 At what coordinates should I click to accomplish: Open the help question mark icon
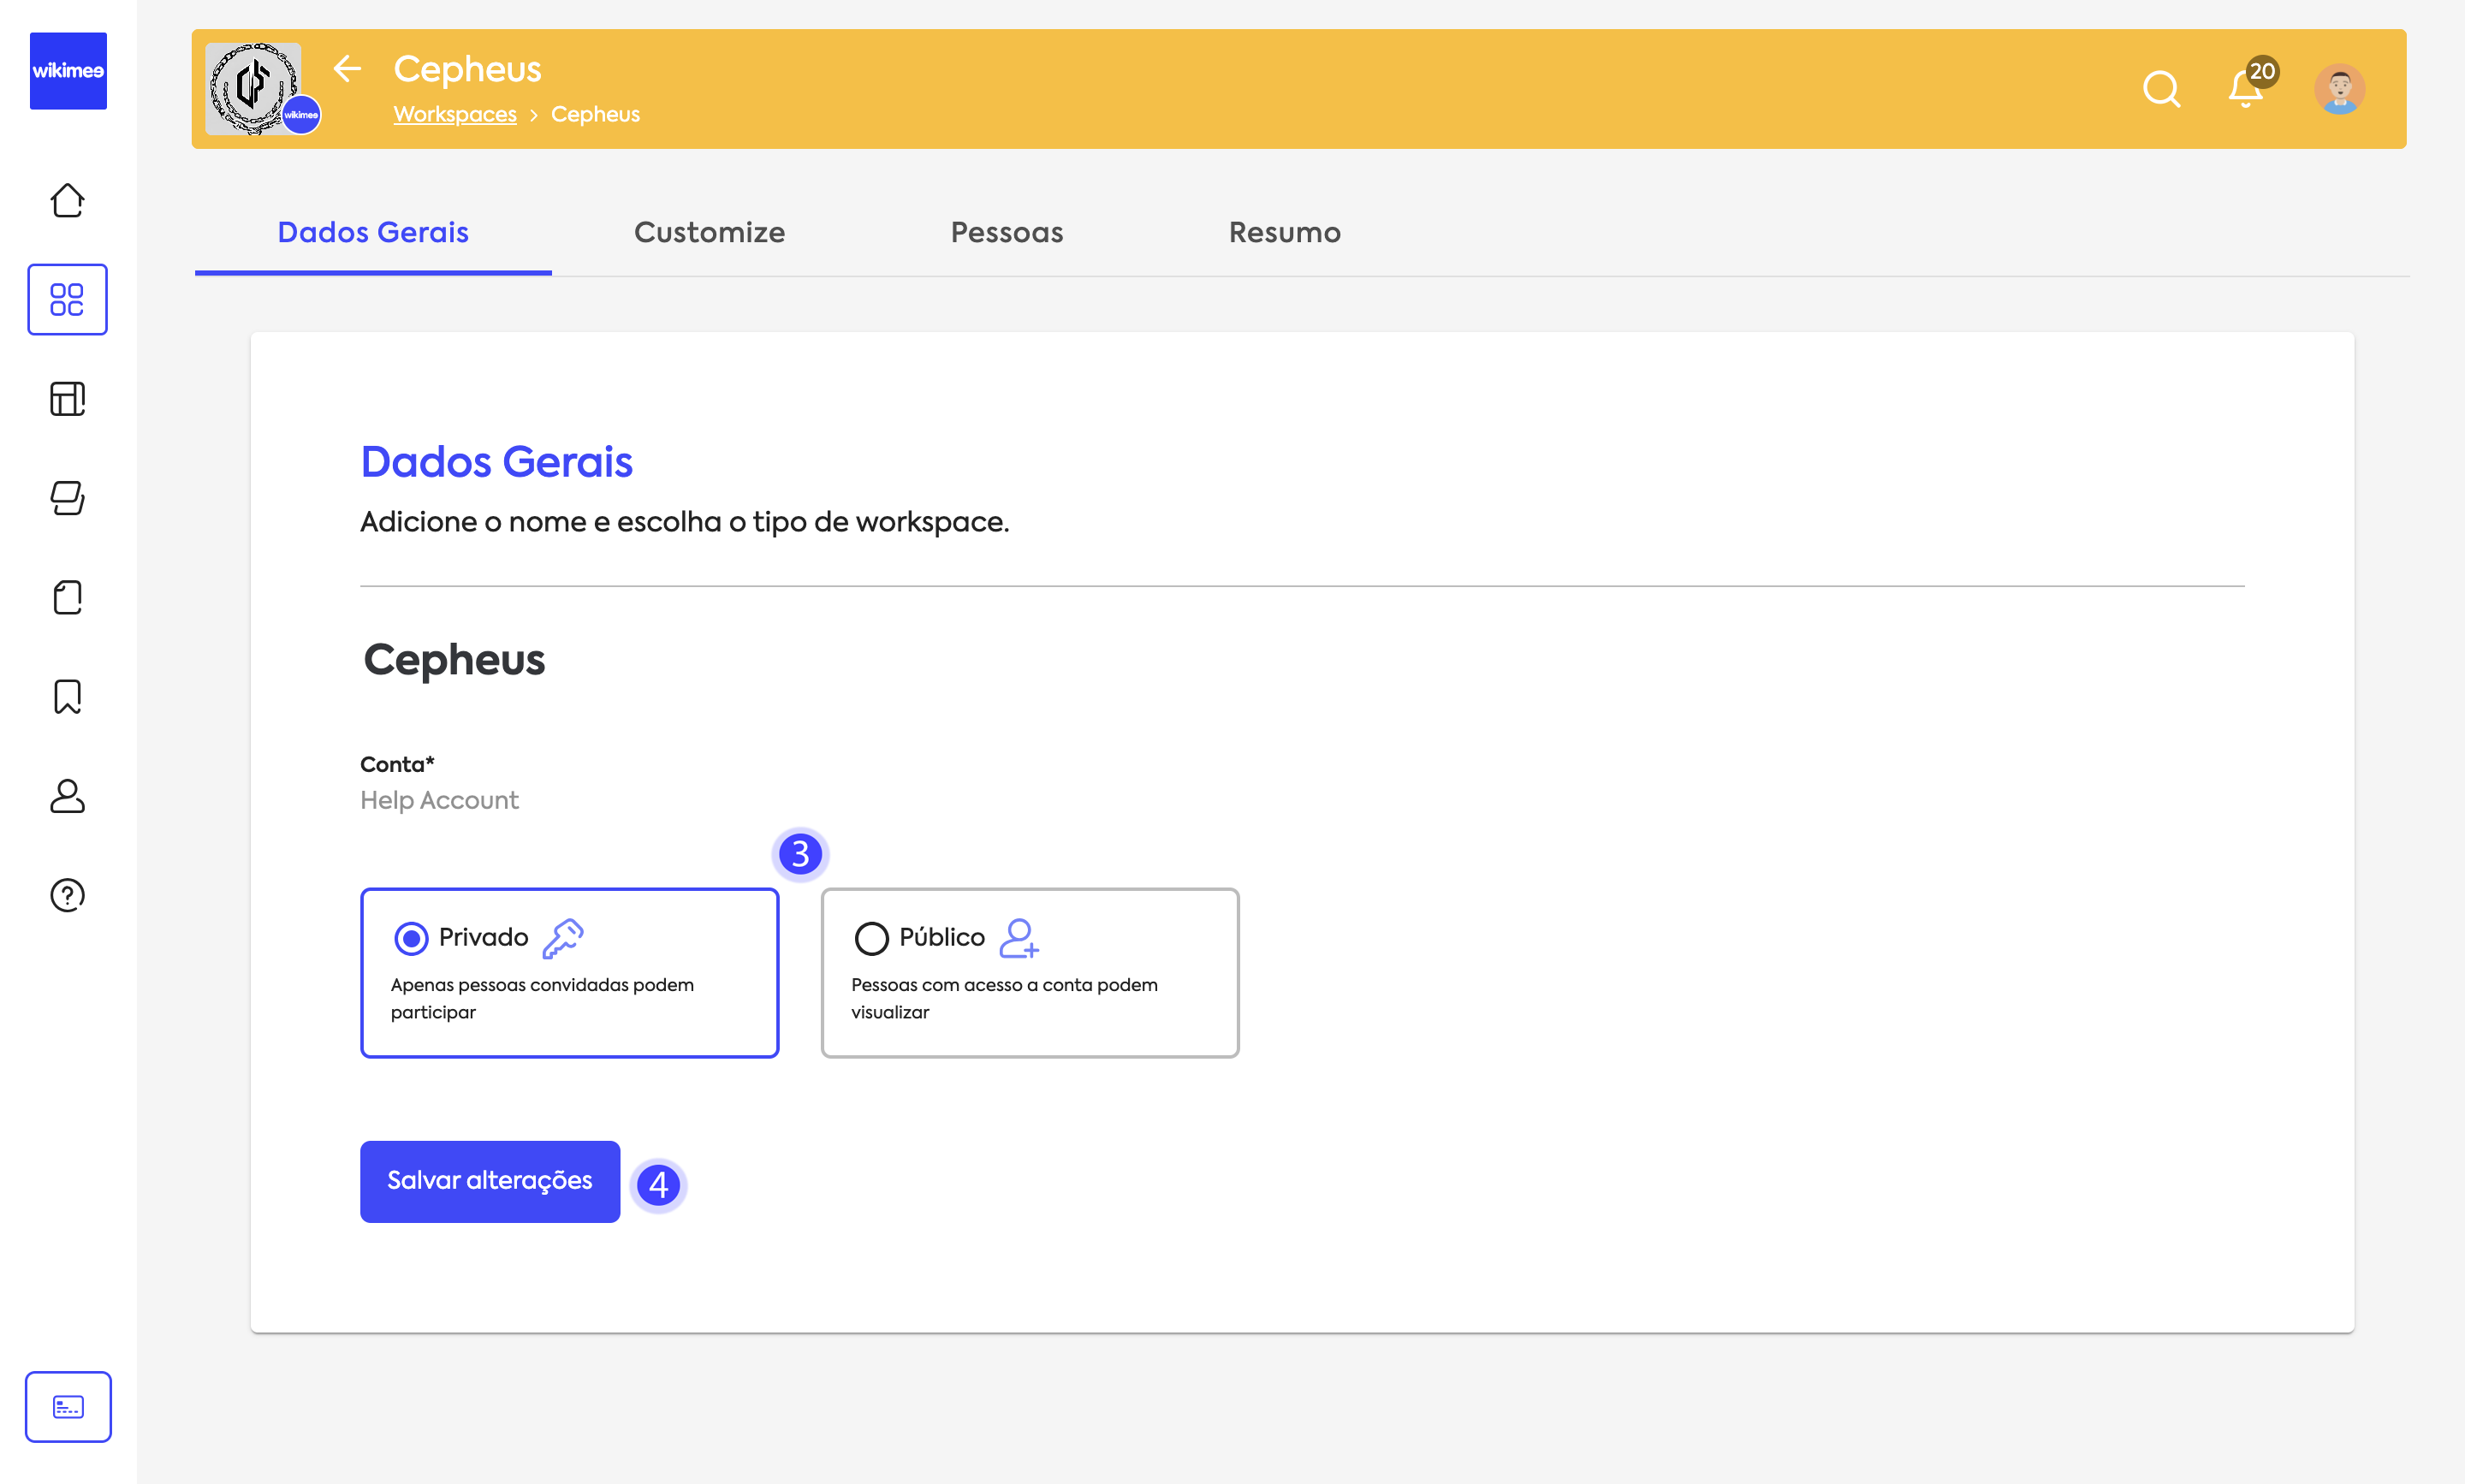(x=67, y=895)
